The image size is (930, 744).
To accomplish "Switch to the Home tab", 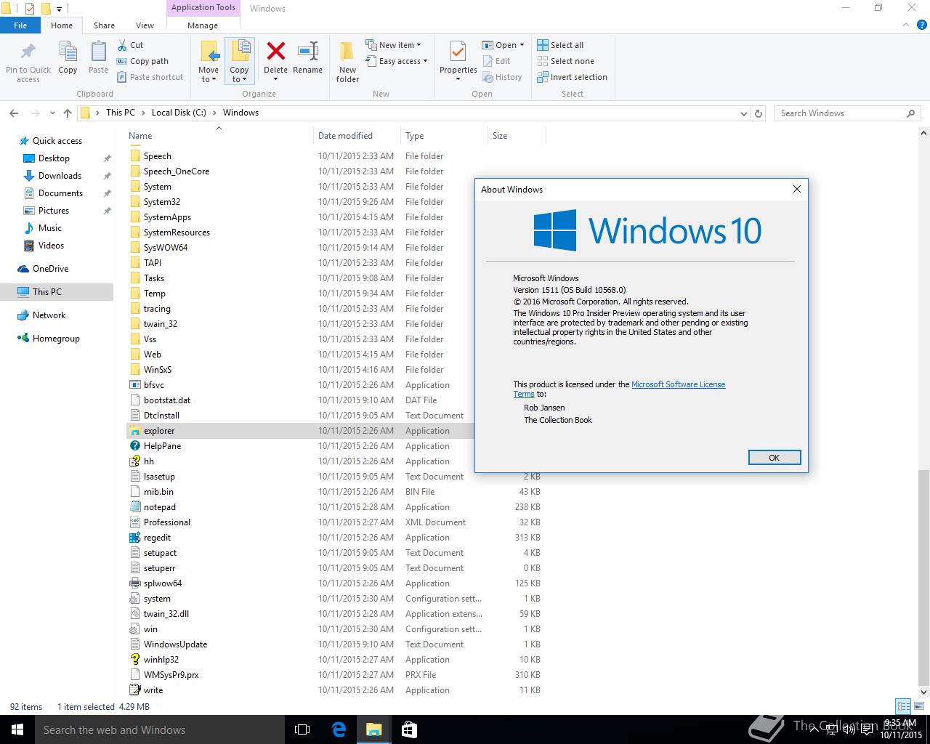I will pos(62,25).
